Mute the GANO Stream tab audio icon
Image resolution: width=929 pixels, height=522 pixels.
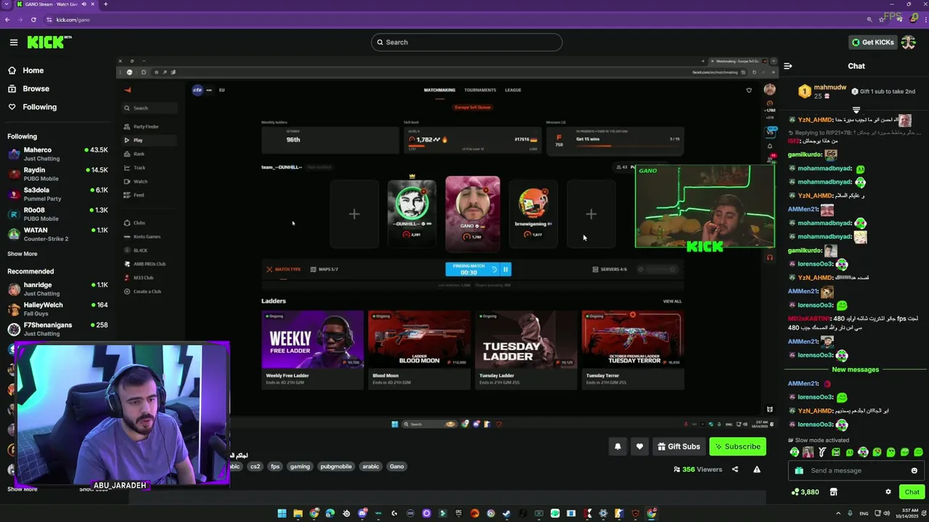83,4
